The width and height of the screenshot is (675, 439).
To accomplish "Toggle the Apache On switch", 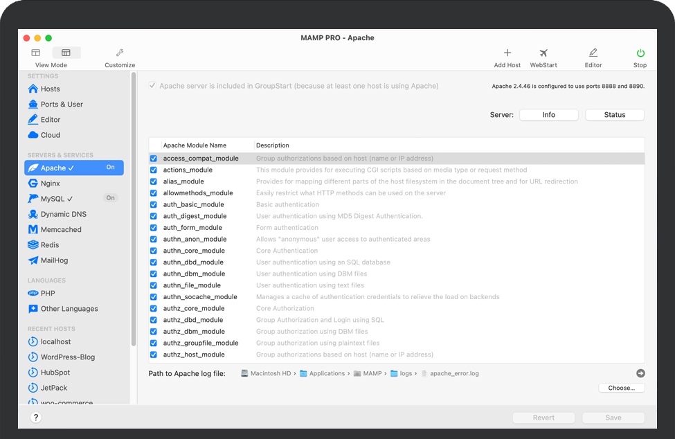I will pyautogui.click(x=110, y=168).
